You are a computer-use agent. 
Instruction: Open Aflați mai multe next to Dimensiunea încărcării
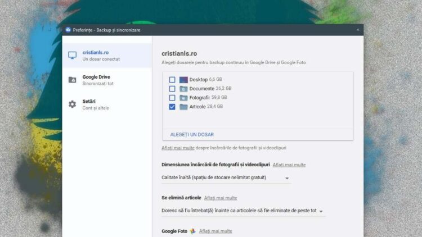pyautogui.click(x=289, y=165)
